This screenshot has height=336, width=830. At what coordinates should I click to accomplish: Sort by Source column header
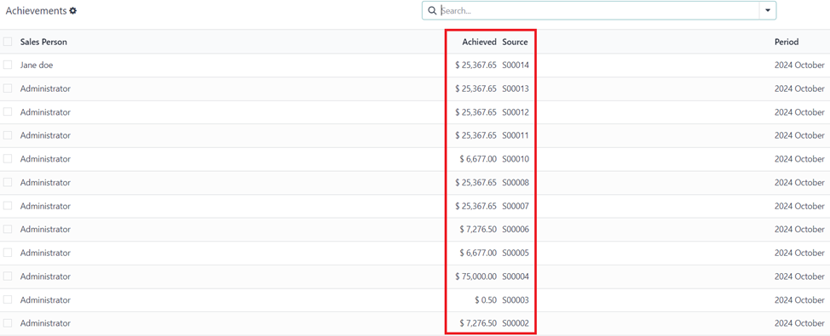[515, 42]
